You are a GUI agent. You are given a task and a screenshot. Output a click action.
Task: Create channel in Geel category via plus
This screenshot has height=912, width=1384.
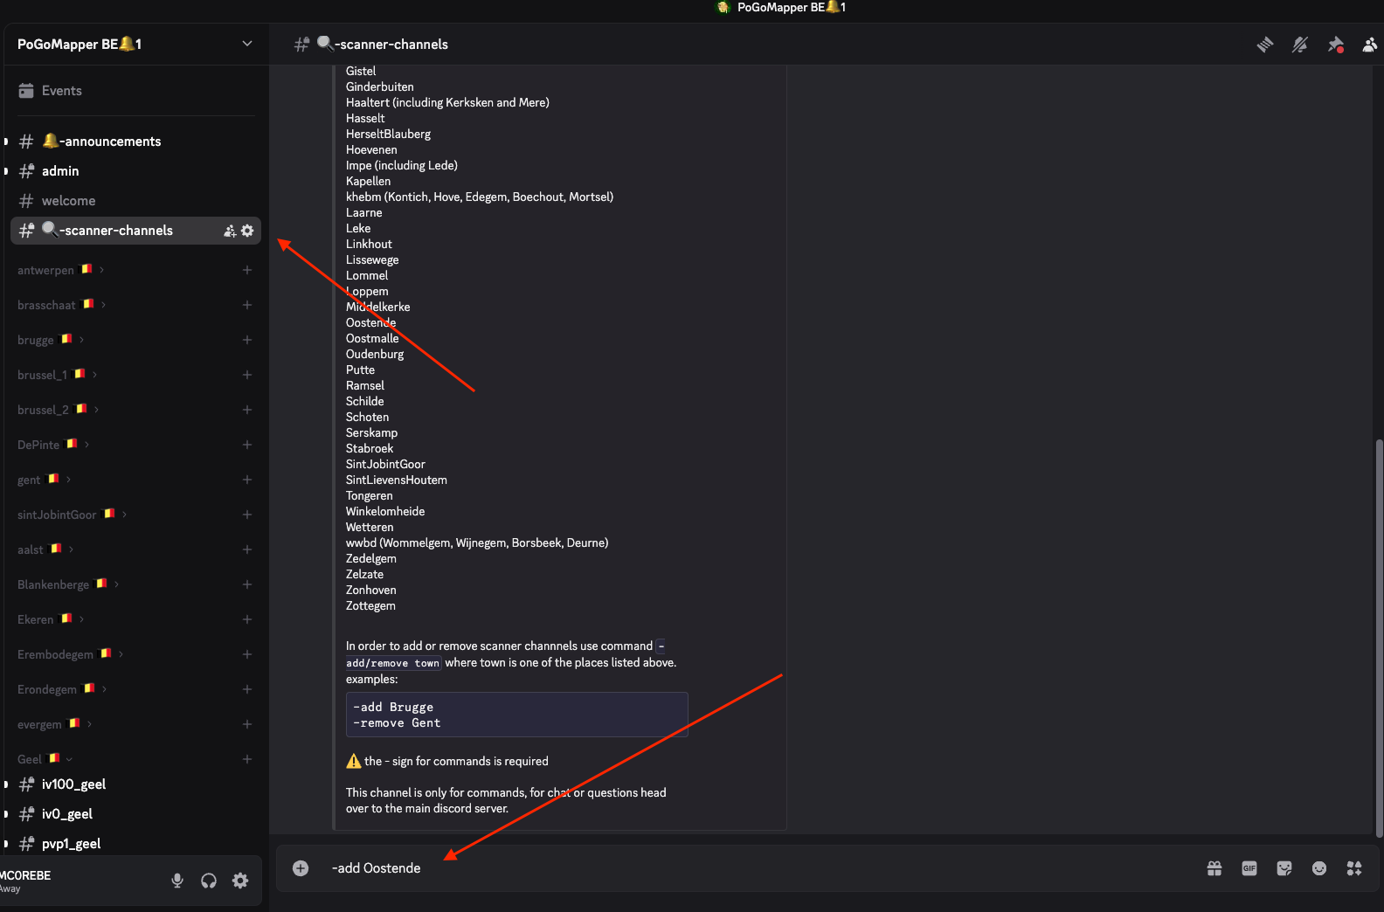(247, 759)
